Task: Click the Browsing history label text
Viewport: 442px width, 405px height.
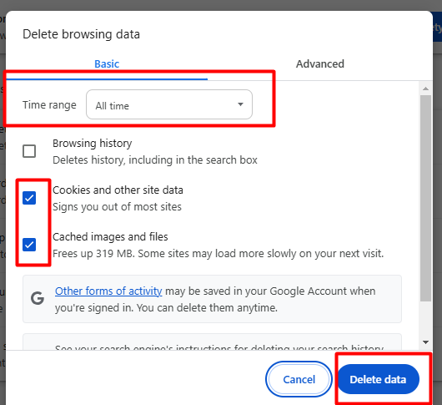Action: tap(93, 144)
